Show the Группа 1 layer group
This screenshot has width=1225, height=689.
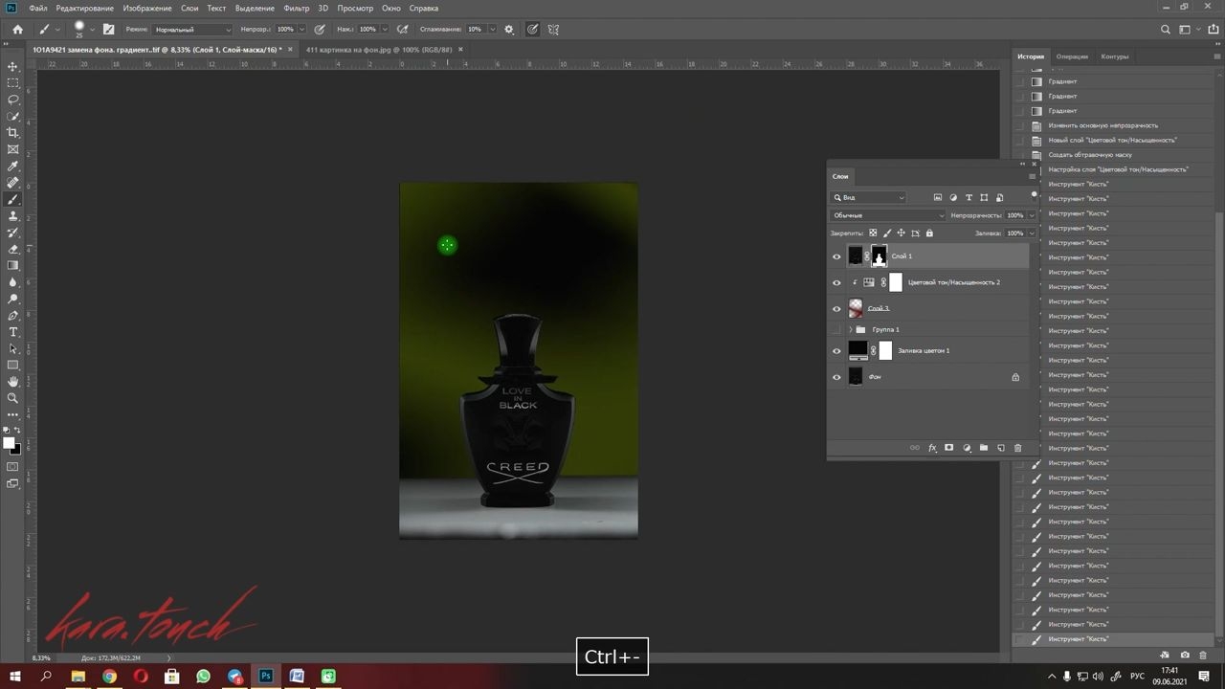click(x=836, y=329)
